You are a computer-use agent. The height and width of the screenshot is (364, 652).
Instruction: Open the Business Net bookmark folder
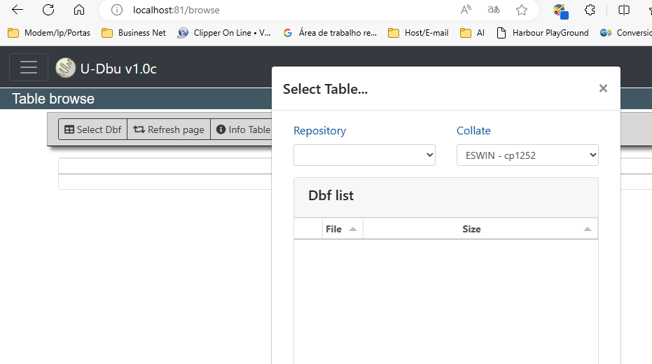134,32
